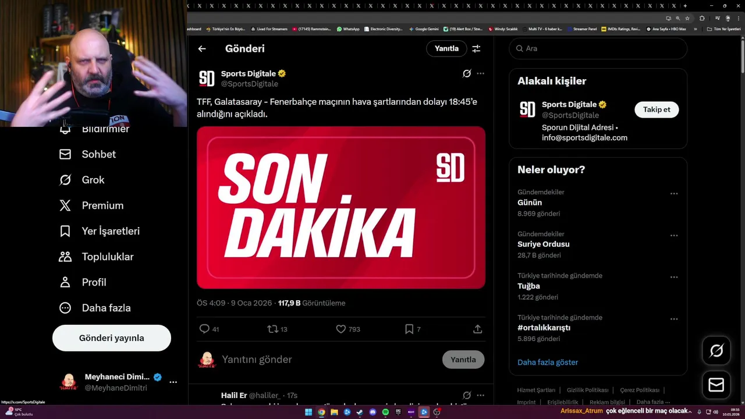This screenshot has width=745, height=419.
Task: Open the SON DAKİKA tweet image
Action: pos(341,208)
